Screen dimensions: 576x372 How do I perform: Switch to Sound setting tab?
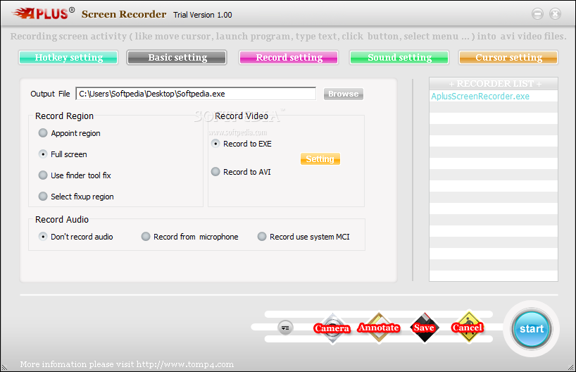click(399, 57)
